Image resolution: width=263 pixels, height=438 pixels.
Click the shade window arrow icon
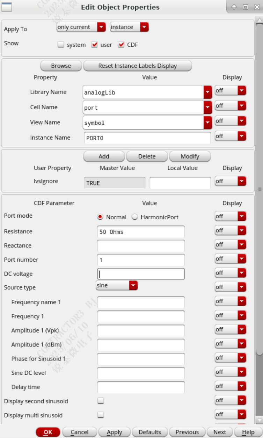(234, 7)
